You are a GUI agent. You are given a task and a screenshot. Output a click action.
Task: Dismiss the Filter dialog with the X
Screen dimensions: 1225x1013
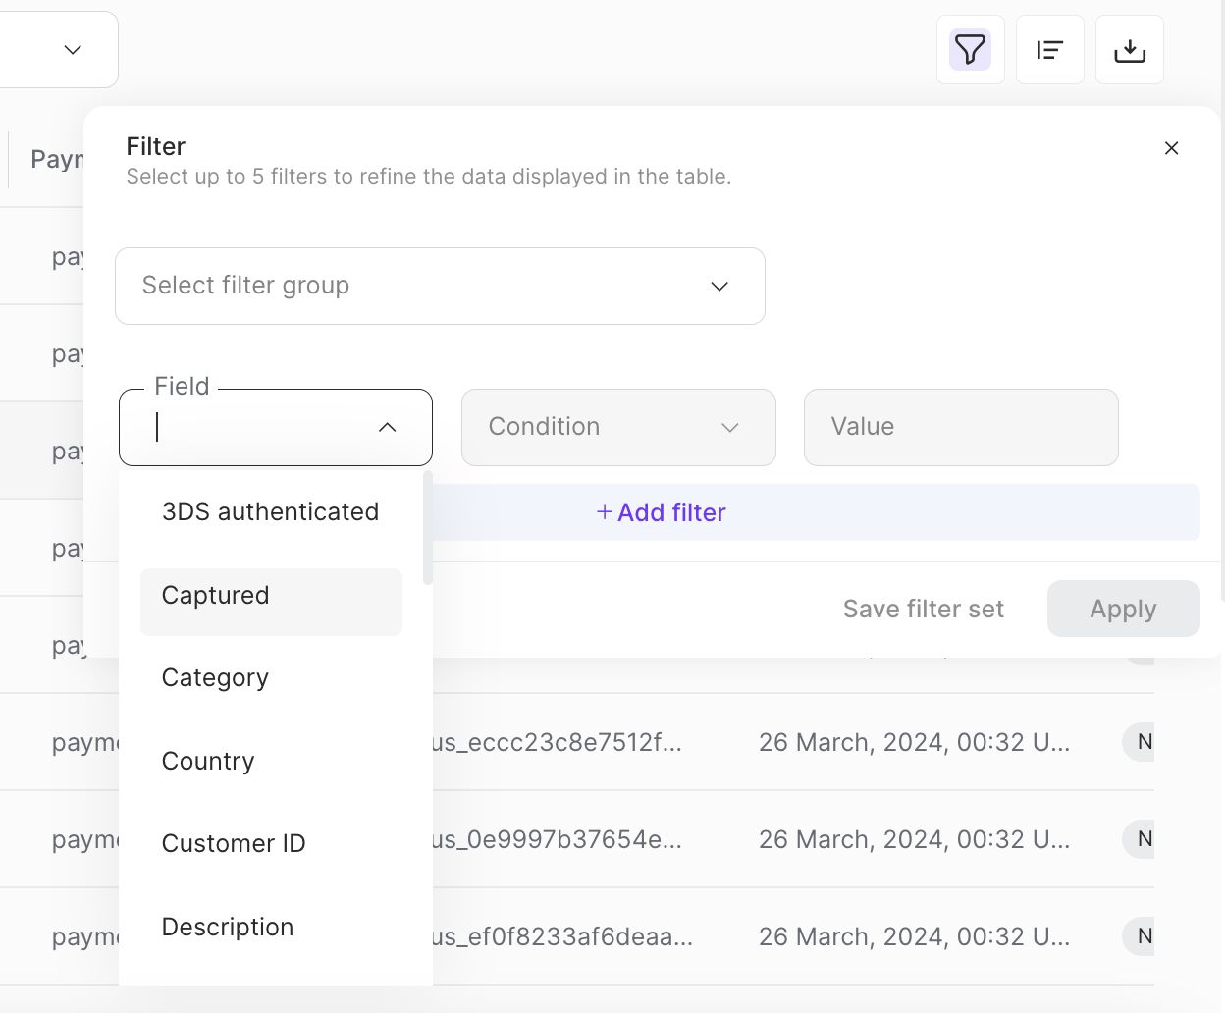point(1171,148)
